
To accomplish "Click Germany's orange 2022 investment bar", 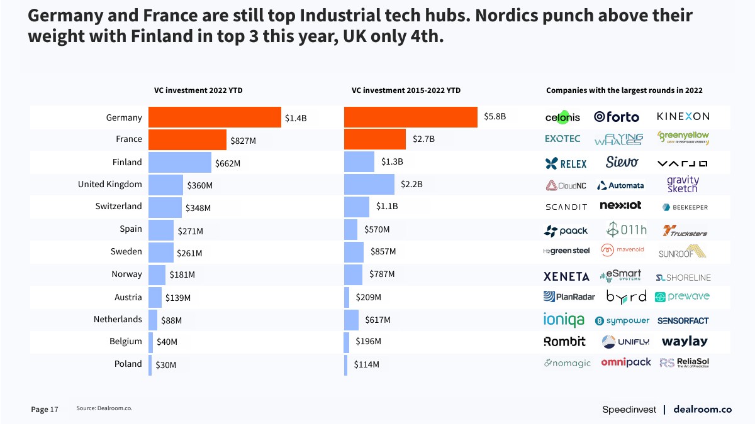I will click(x=215, y=117).
